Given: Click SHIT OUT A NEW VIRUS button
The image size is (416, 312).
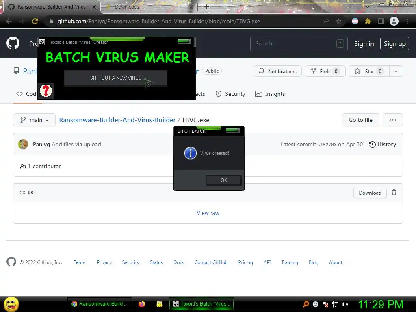Looking at the screenshot, I should [116, 78].
